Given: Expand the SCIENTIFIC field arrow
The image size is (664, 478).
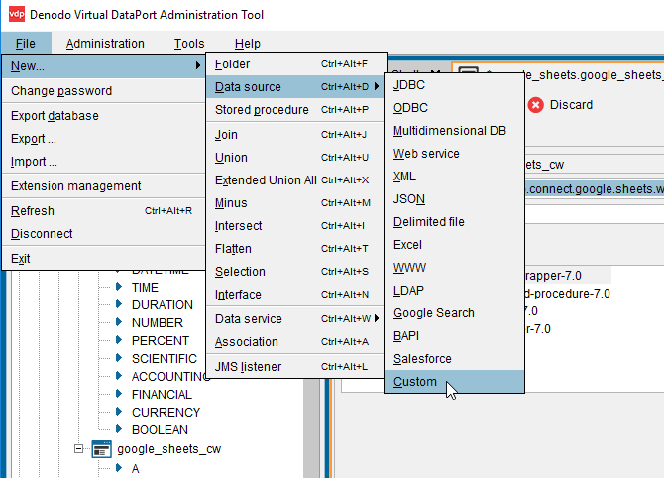Looking at the screenshot, I should pos(119,358).
